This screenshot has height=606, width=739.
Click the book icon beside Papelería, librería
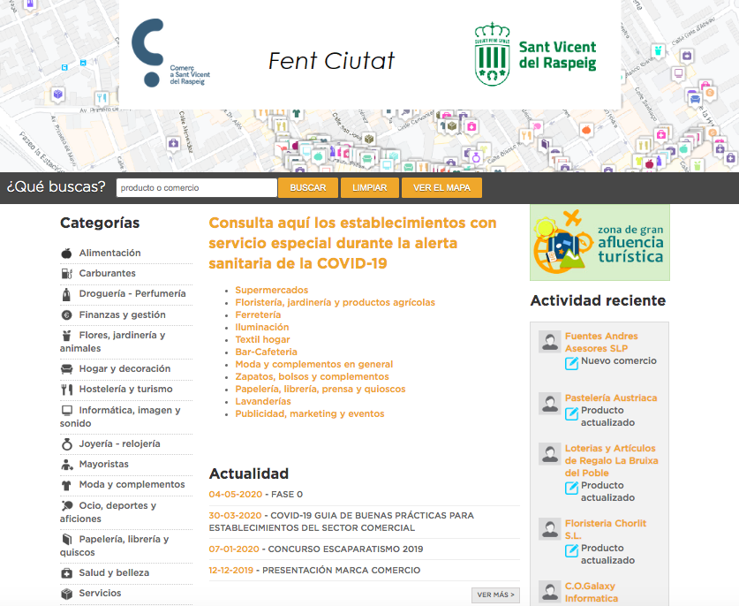(66, 539)
